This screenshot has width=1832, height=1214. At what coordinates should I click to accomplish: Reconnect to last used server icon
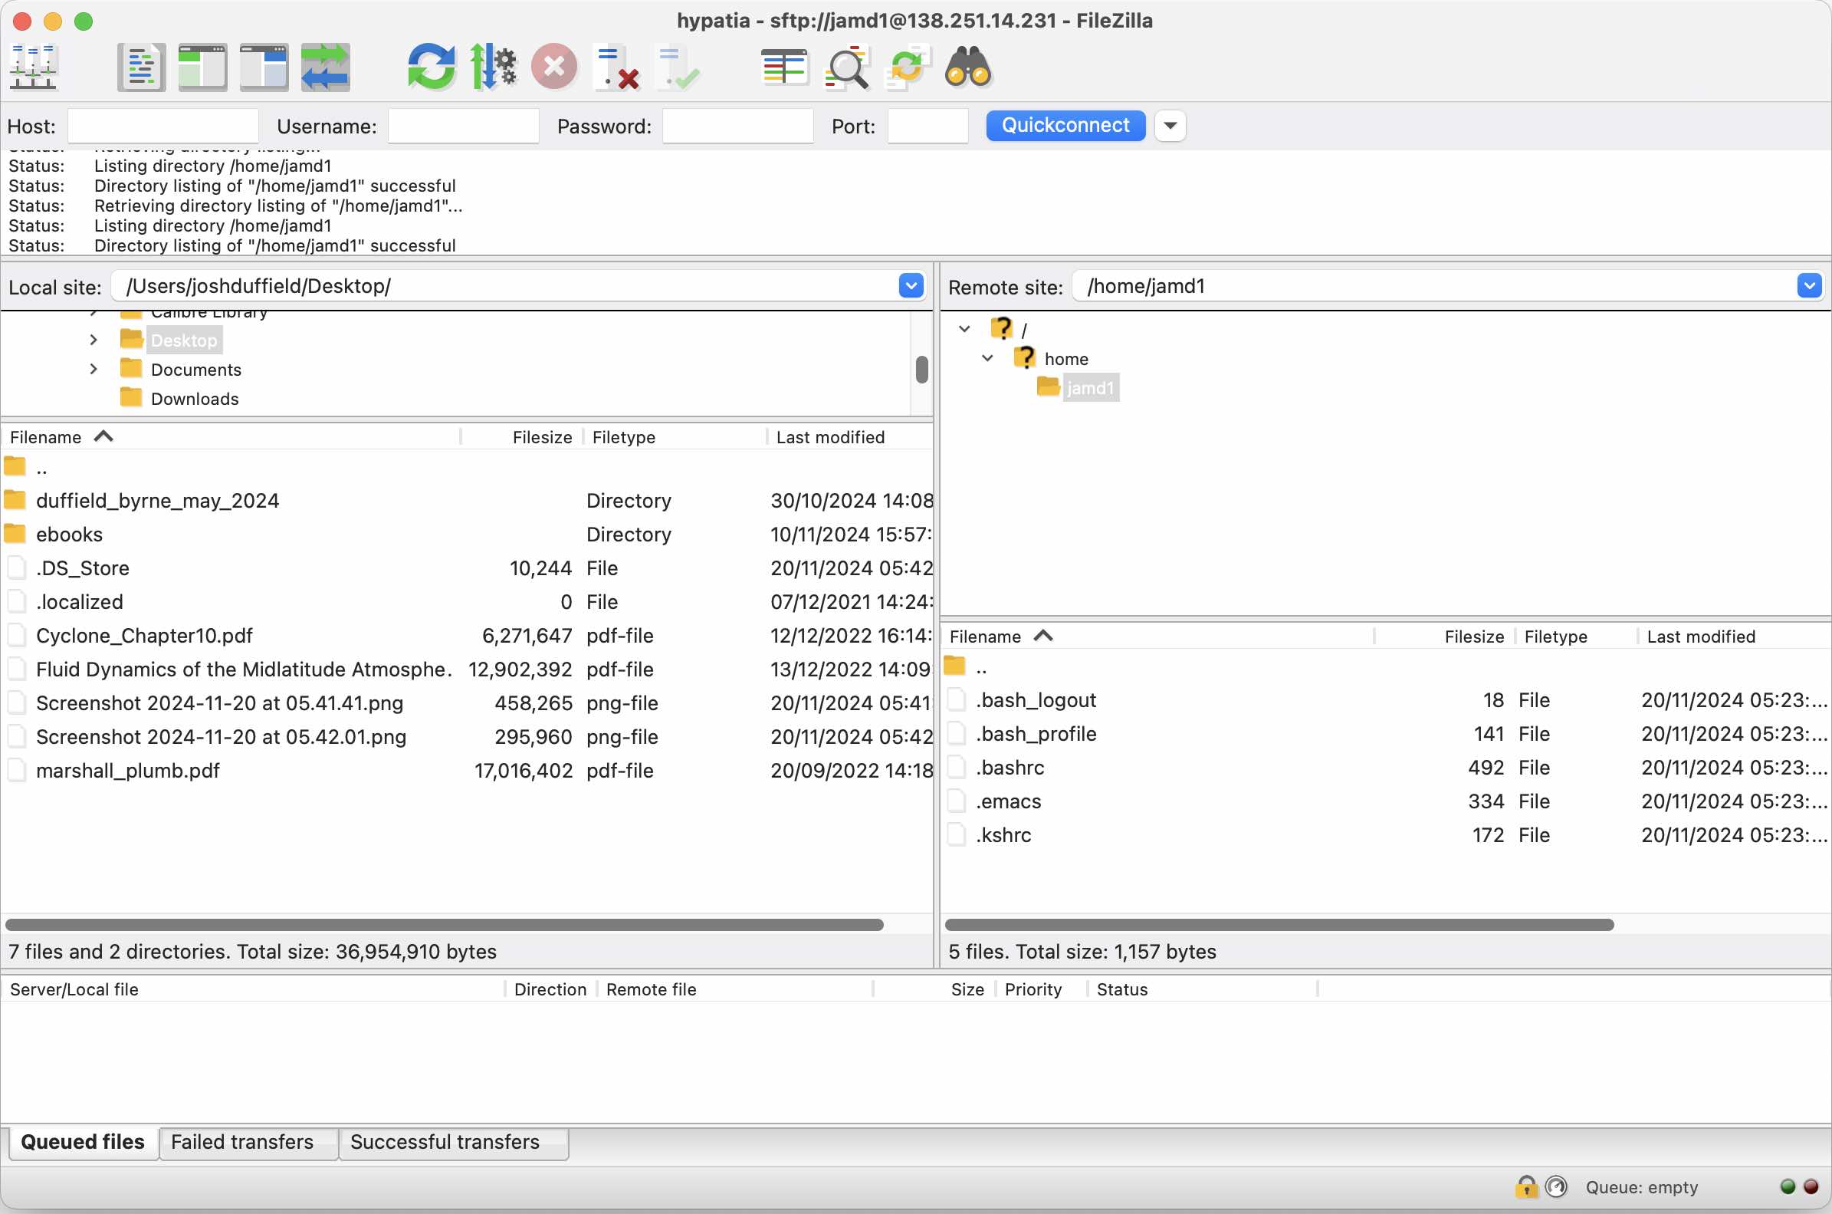point(677,67)
